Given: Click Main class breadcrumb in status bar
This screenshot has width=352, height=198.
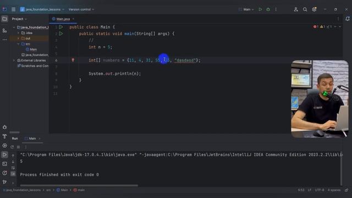Looking at the screenshot, I should (62, 190).
